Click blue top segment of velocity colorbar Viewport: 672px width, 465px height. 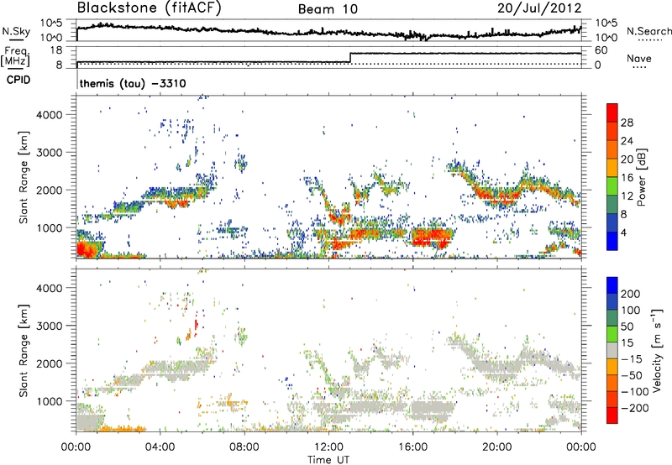click(x=612, y=285)
